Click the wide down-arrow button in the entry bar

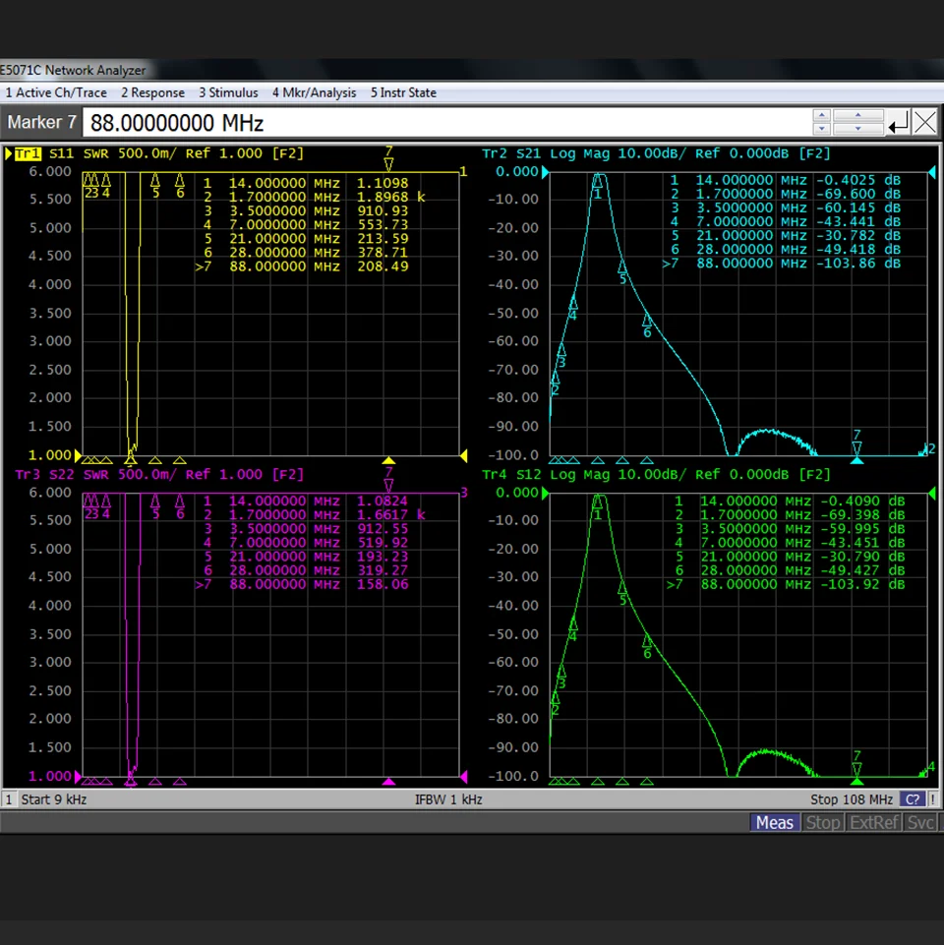[858, 129]
